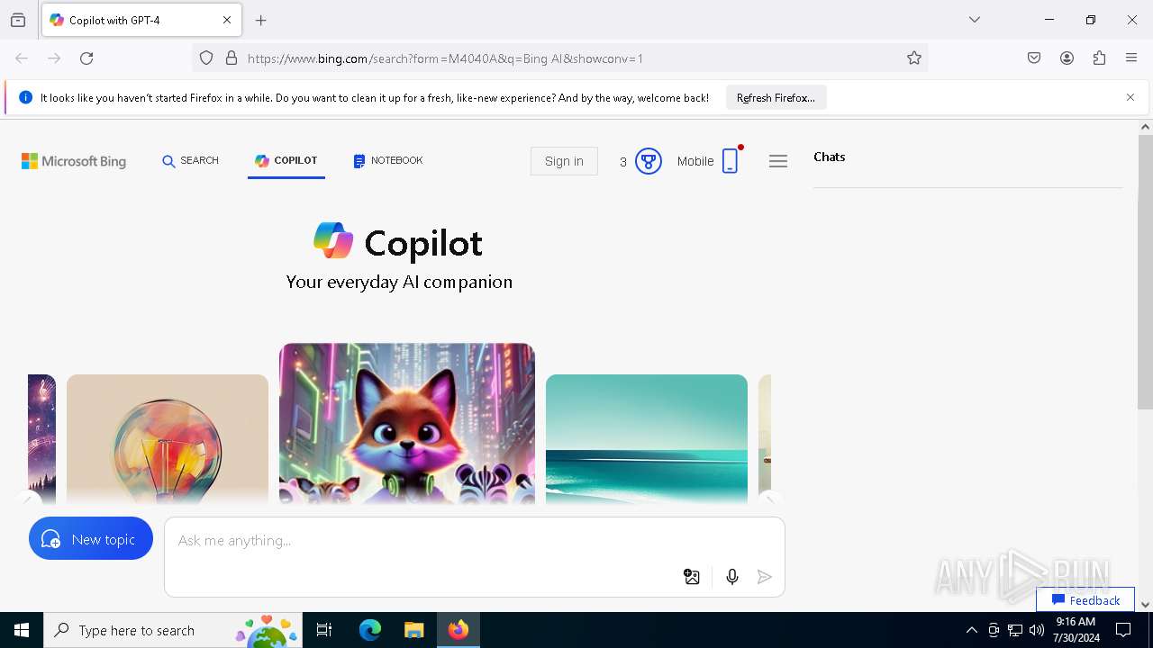
Task: Click the Chats panel heading
Action: 830,157
